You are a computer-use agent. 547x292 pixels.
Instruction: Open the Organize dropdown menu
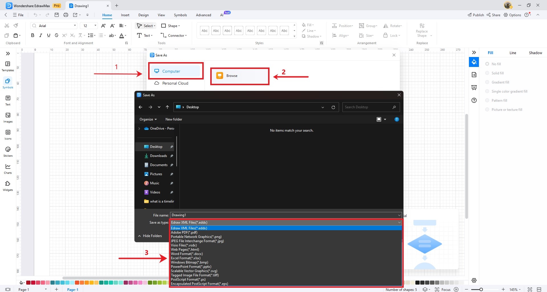point(148,119)
